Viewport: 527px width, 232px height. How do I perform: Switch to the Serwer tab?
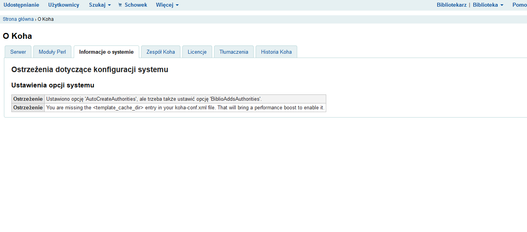(18, 52)
